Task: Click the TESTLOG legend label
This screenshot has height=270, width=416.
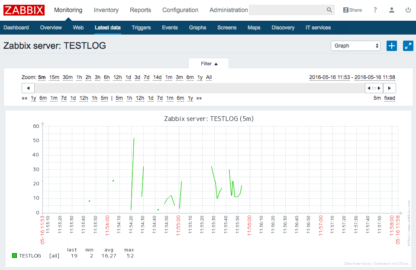Action: click(x=30, y=256)
